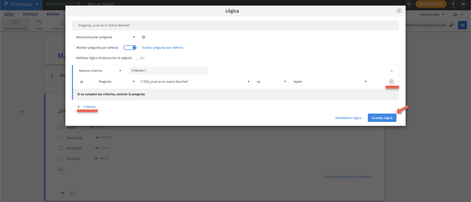The width and height of the screenshot is (471, 202).
Task: Switch to the Distribuir tab
Action: 30,14
